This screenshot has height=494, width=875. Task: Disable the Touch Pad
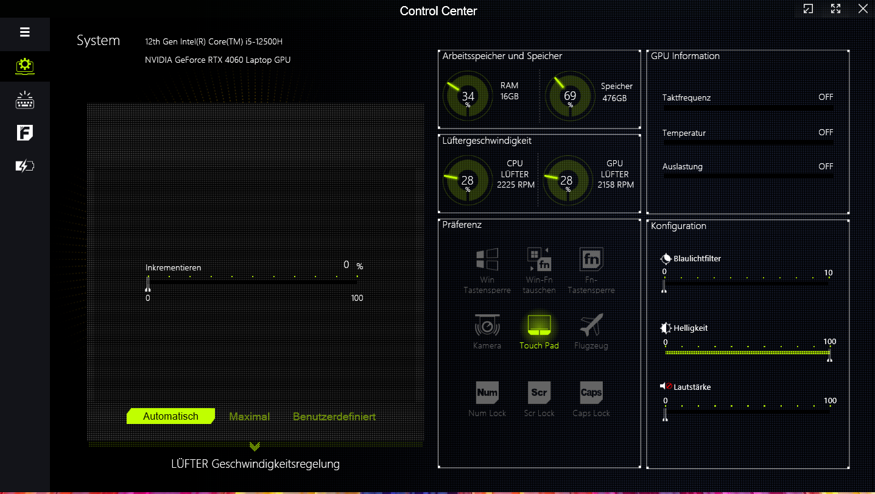pyautogui.click(x=539, y=326)
